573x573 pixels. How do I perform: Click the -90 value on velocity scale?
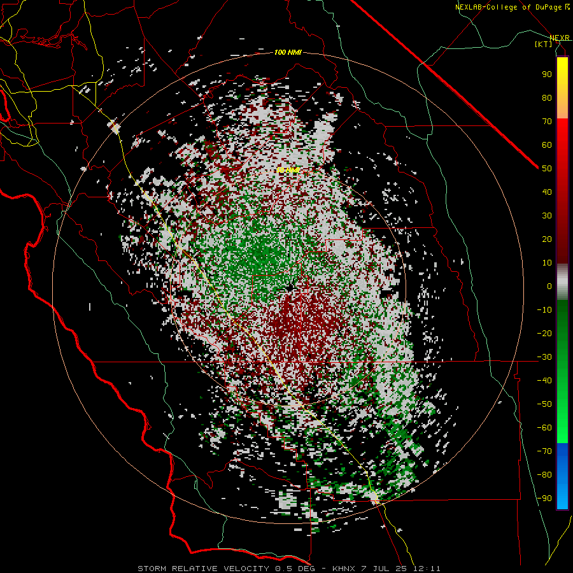[x=544, y=499]
